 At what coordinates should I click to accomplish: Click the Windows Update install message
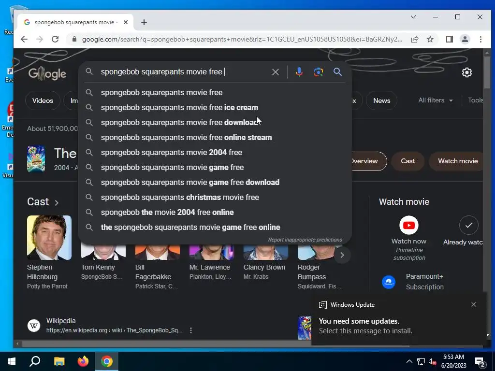click(x=365, y=326)
